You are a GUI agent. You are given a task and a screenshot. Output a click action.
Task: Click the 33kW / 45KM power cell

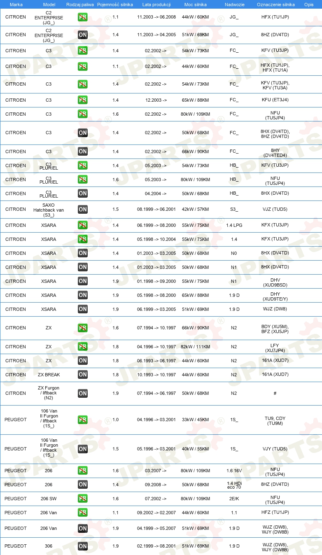click(196, 420)
